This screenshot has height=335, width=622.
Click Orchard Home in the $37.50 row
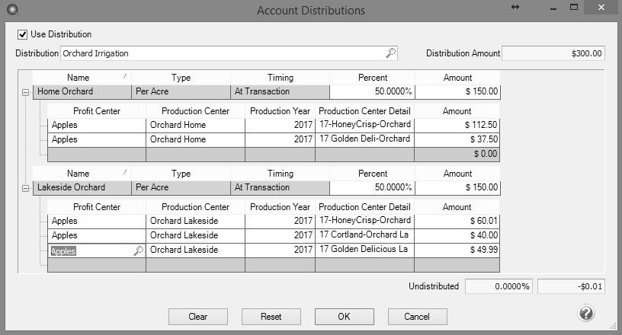196,139
